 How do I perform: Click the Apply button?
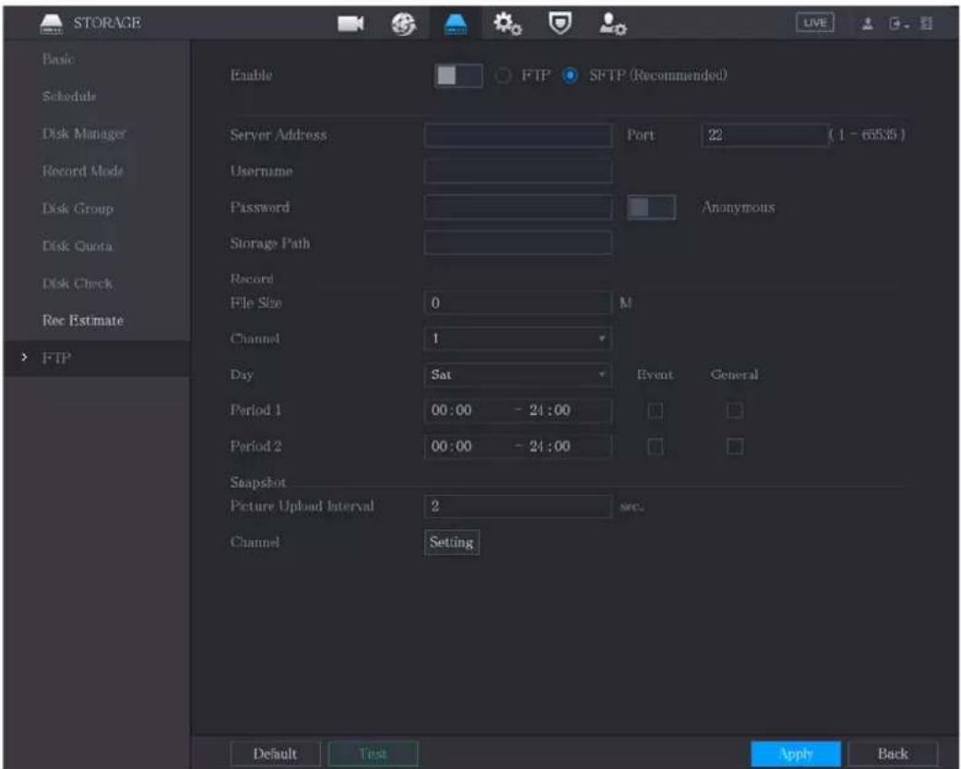pyautogui.click(x=796, y=753)
